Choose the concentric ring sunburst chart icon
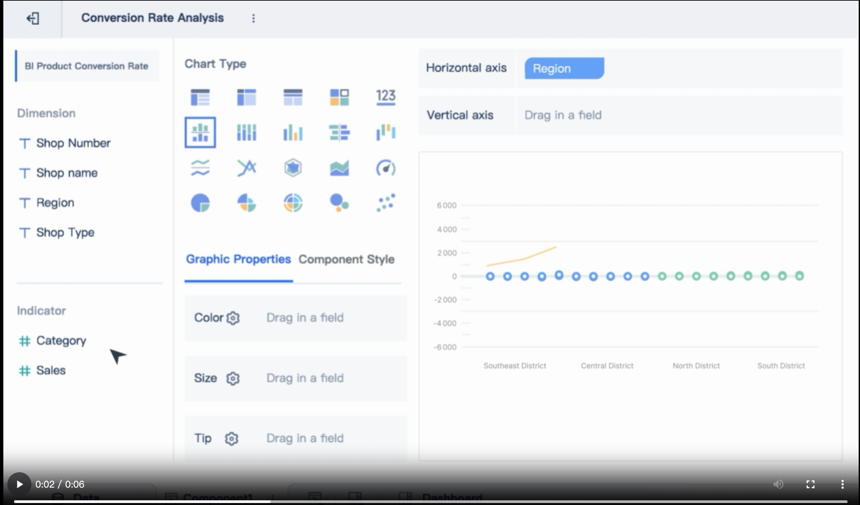860x505 pixels. pos(293,203)
